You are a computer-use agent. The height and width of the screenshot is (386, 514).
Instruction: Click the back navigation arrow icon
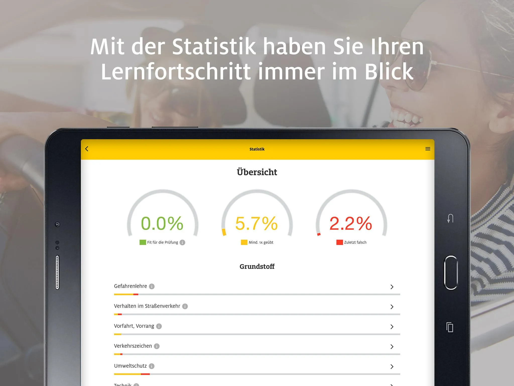88,149
